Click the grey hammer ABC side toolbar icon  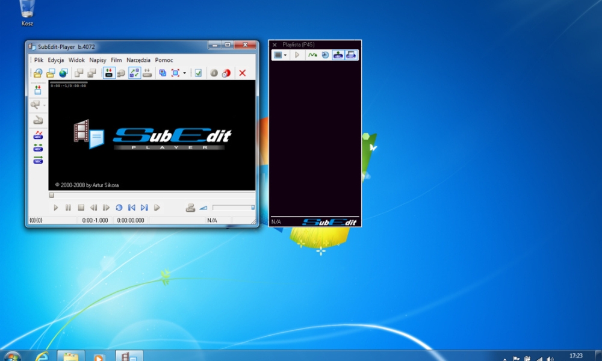[x=37, y=120]
